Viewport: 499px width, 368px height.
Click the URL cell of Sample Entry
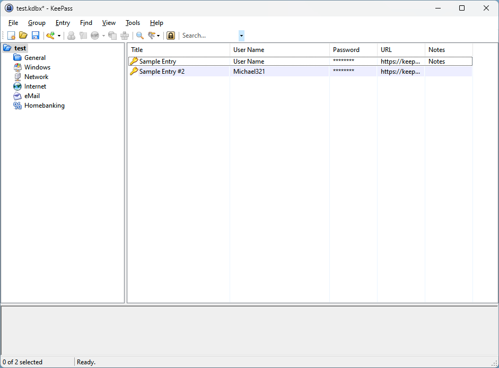pyautogui.click(x=400, y=62)
